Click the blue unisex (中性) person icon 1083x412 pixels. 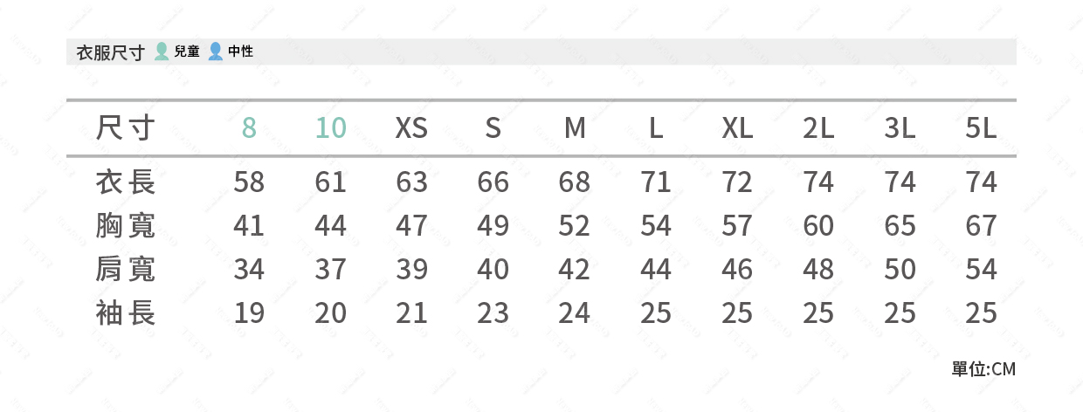coord(215,51)
